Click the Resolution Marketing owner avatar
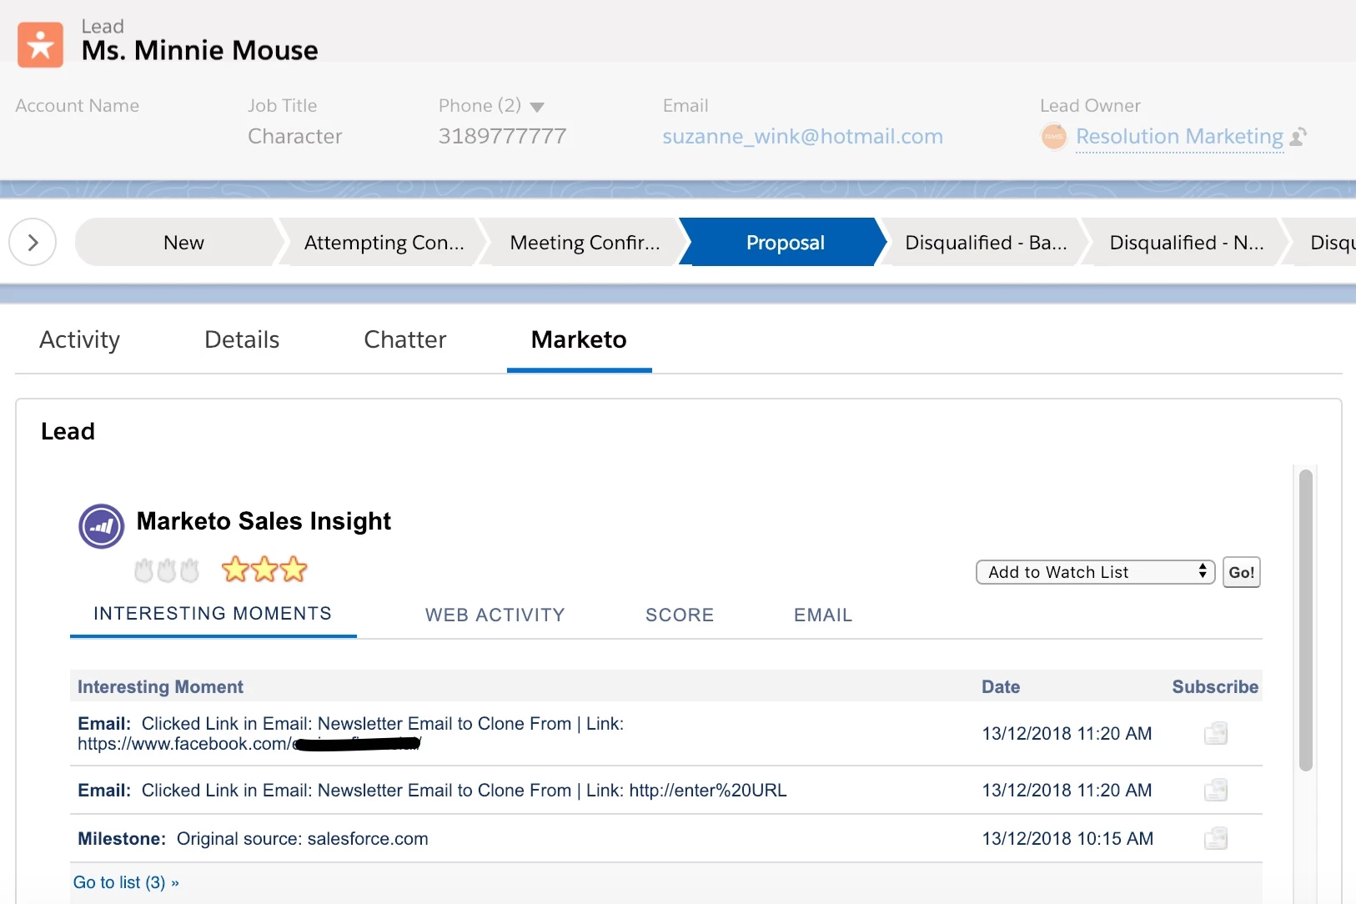The height and width of the screenshot is (904, 1356). (1054, 136)
